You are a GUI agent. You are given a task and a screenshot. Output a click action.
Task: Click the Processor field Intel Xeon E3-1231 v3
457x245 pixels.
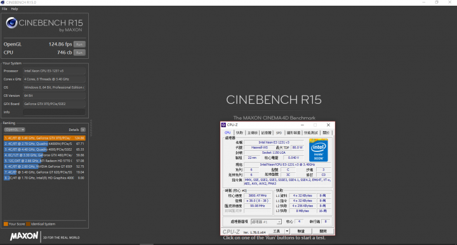pos(54,71)
